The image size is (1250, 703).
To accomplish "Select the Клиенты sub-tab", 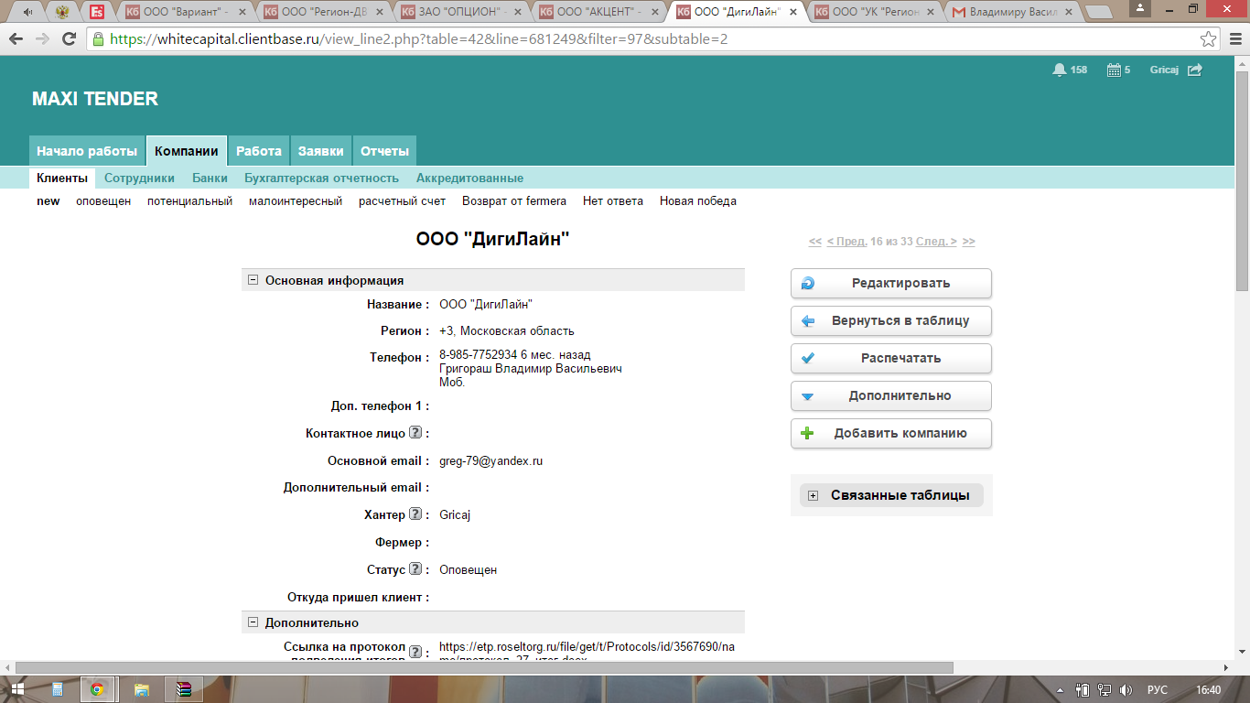I will 62,178.
